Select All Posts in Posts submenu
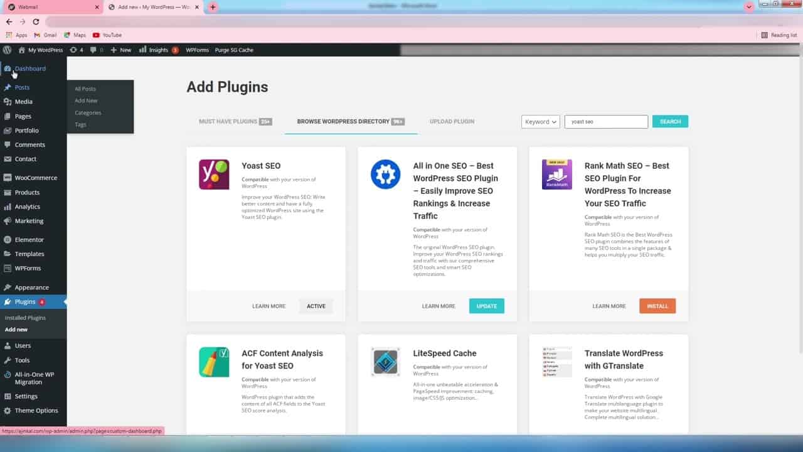Viewport: 803px width, 452px height. click(x=85, y=89)
